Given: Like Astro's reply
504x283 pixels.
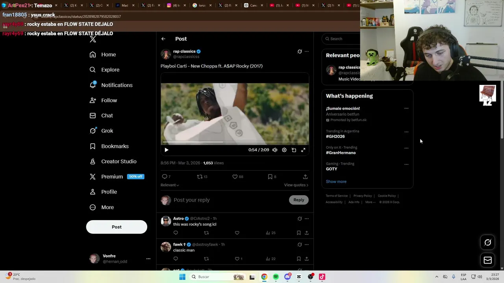Looking at the screenshot, I should [237, 233].
